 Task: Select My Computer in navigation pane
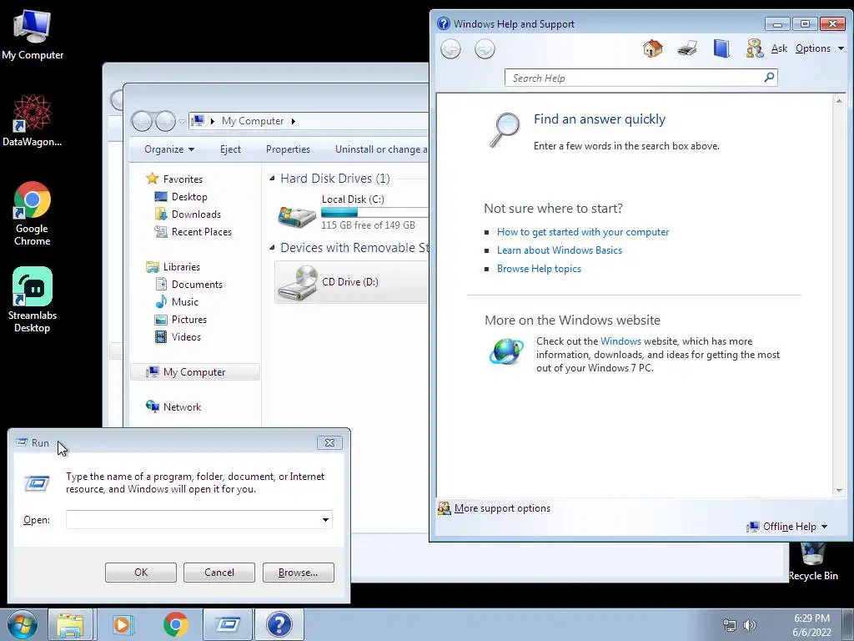(194, 372)
